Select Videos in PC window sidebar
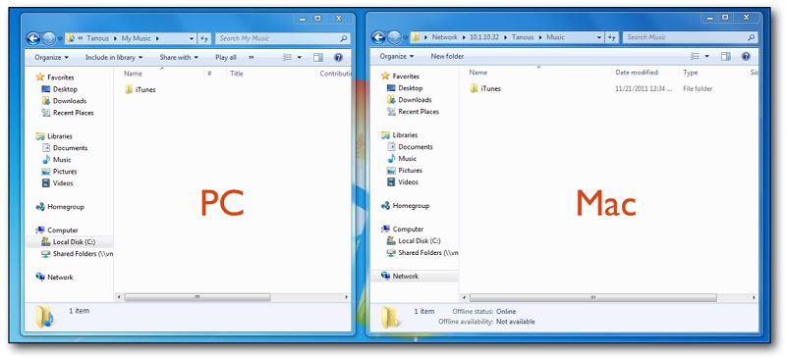The height and width of the screenshot is (358, 786). click(58, 183)
